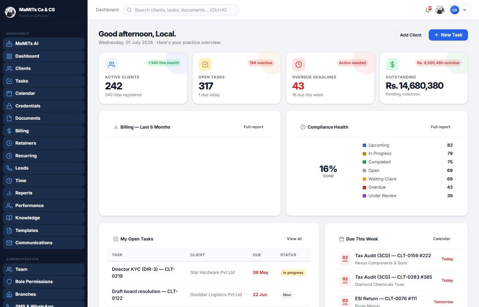Screen dimensions: 479x307
Task: Open the notifications bell icon
Action: coord(428,10)
